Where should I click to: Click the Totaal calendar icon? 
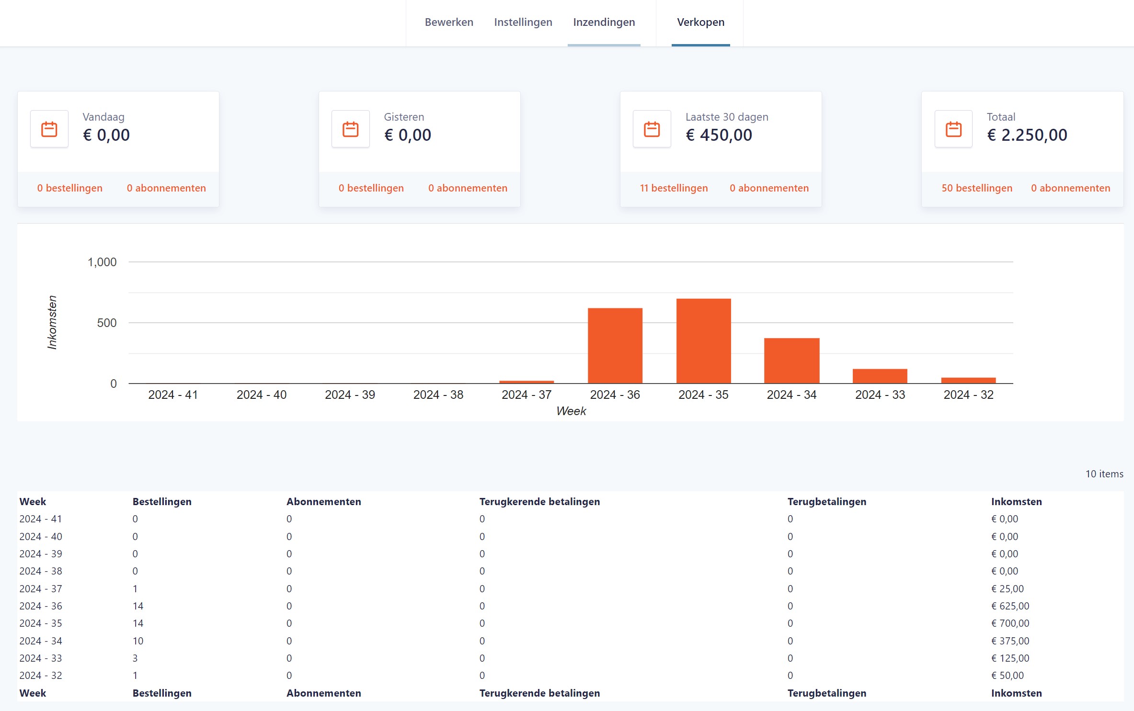953,129
